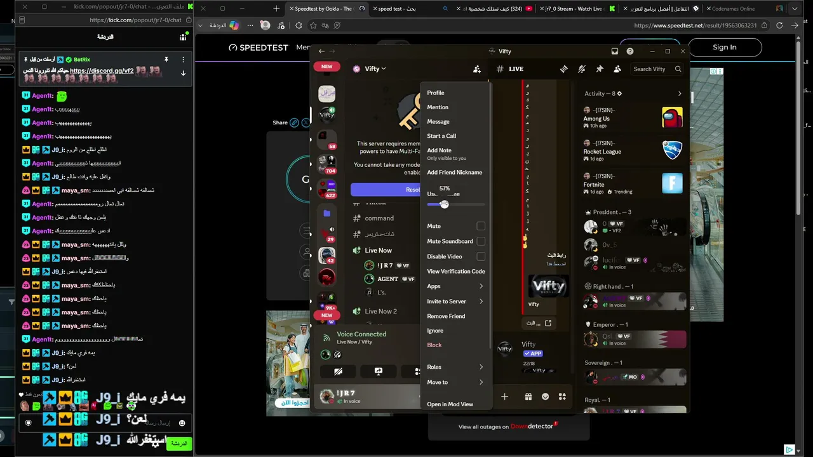Choose Start a Call
The width and height of the screenshot is (813, 457).
(441, 136)
